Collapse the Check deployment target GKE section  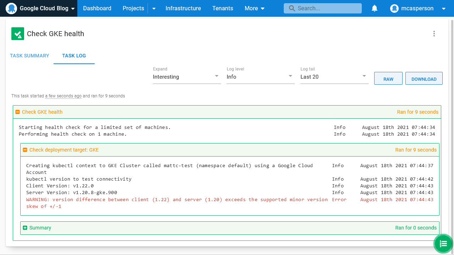[x=25, y=149]
